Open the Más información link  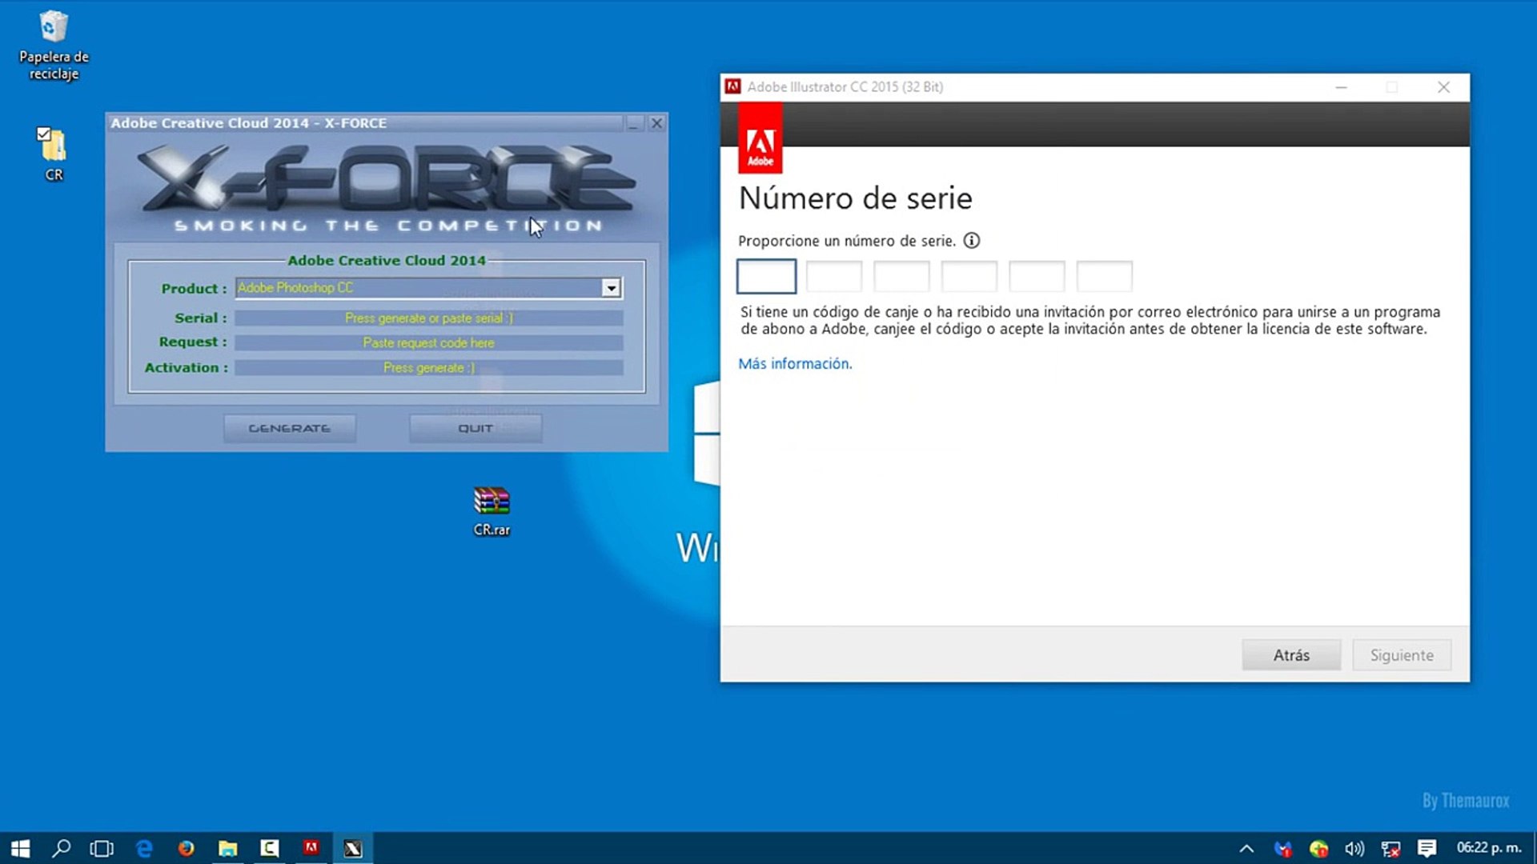click(795, 364)
